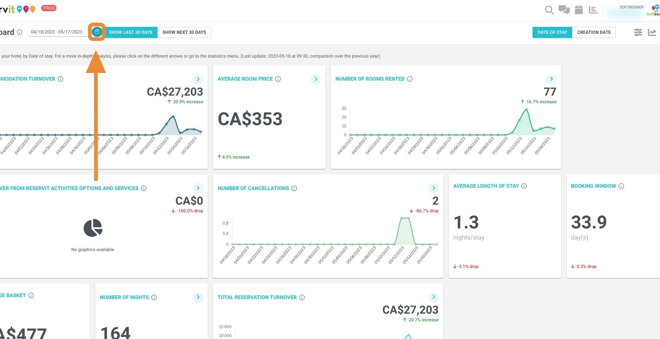Show info for Booking Window

coord(621,186)
